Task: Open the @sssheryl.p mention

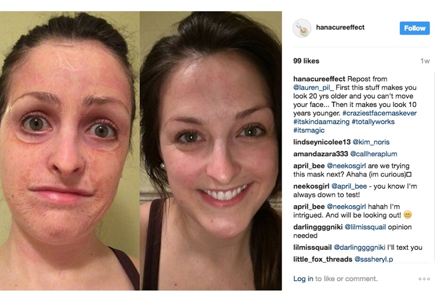Action: coord(374,259)
